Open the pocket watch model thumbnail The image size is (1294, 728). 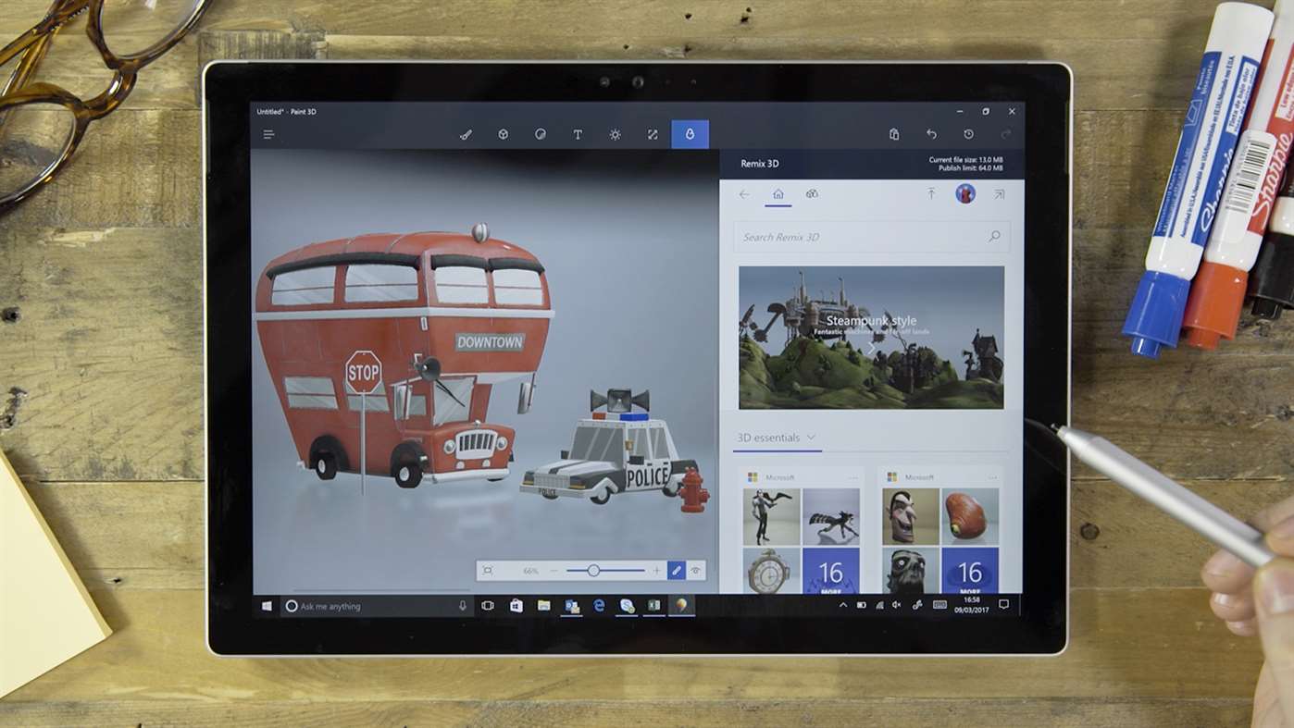pos(771,571)
